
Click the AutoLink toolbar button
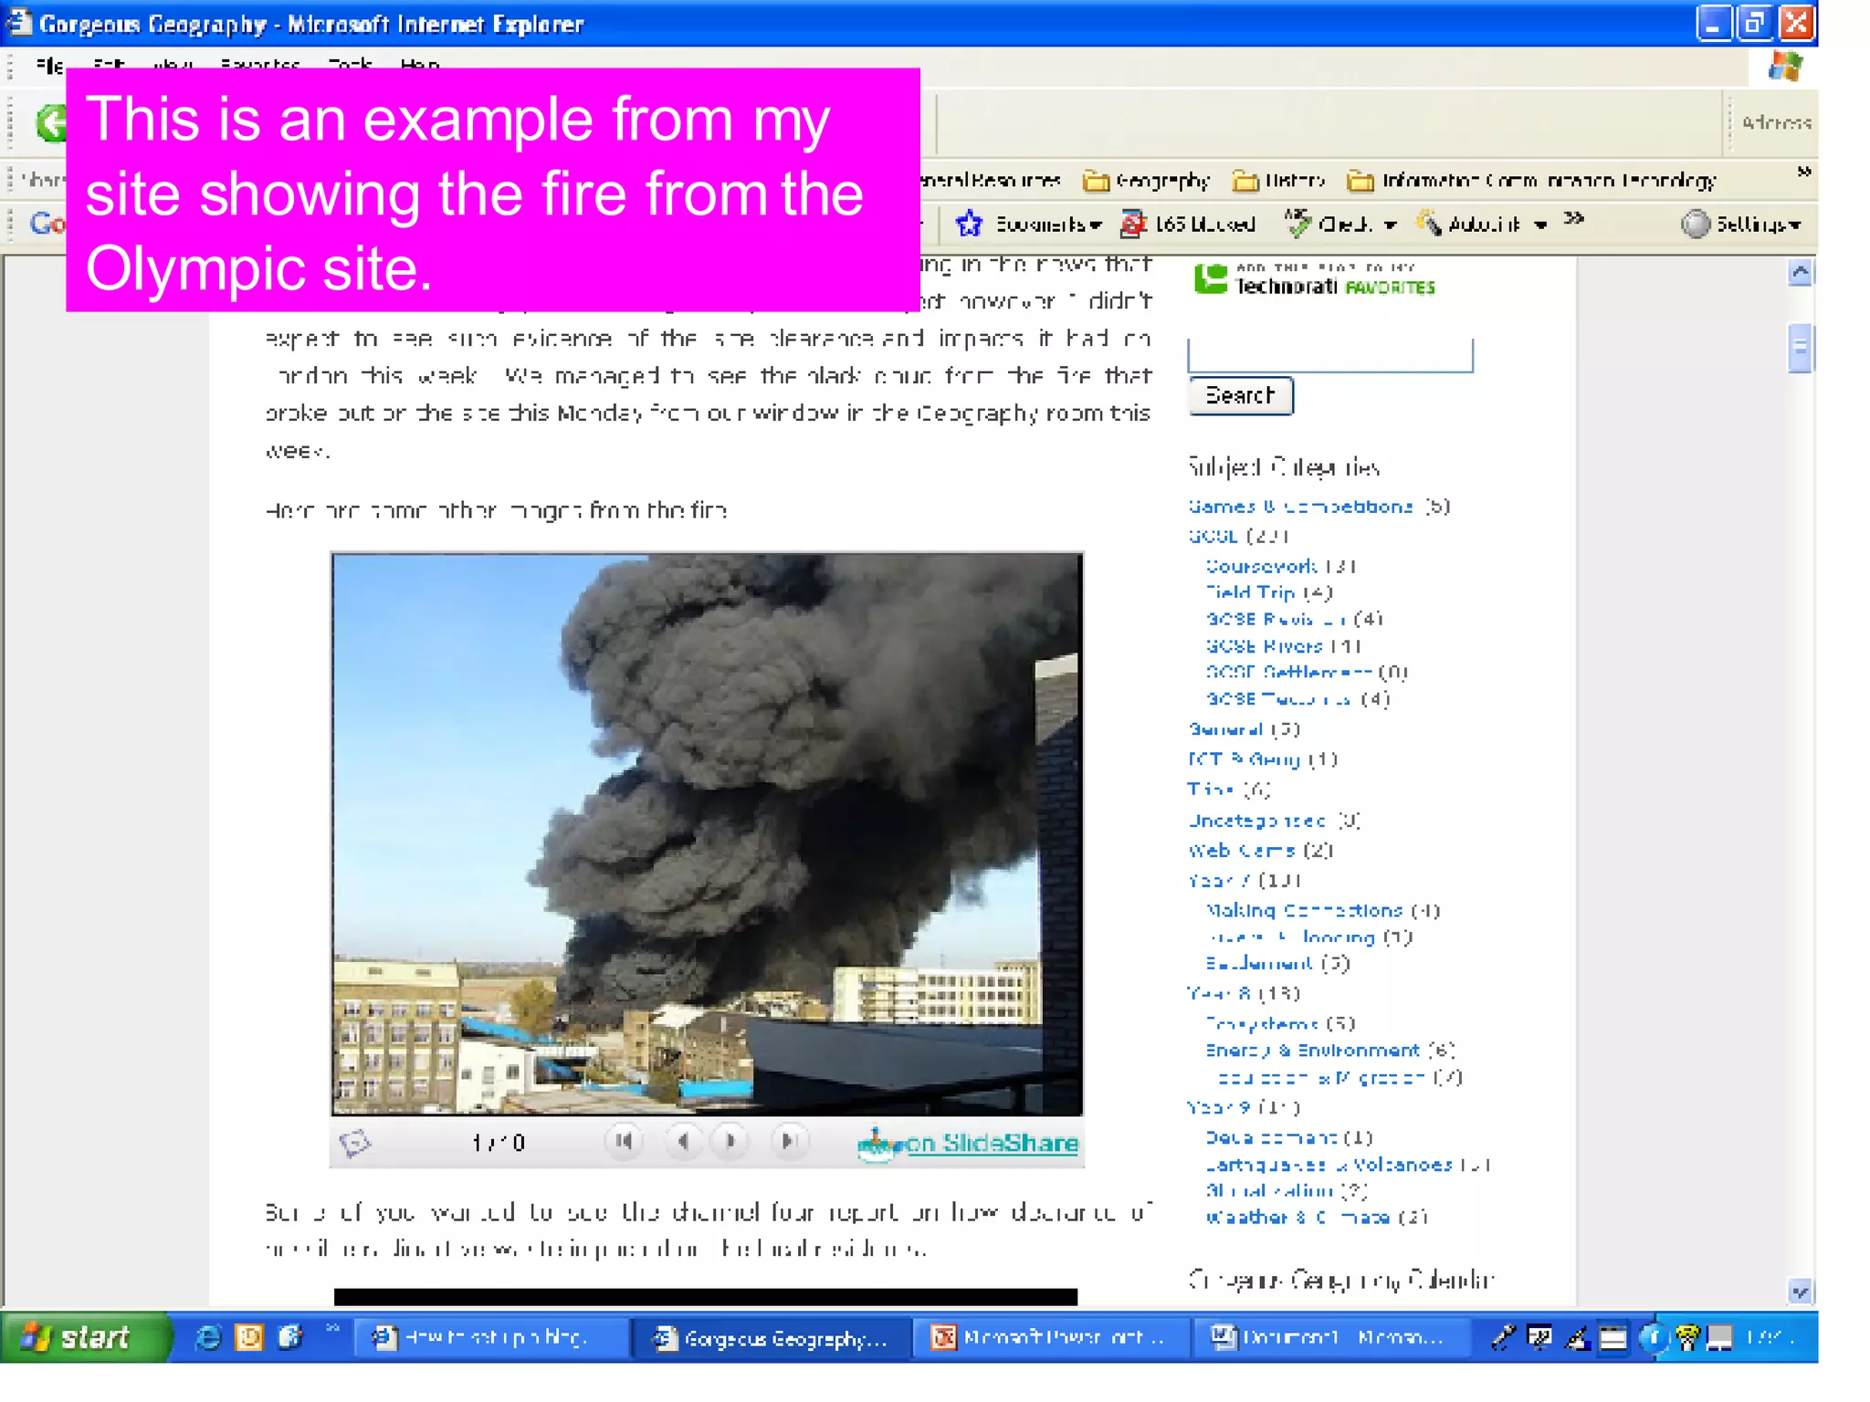(x=1468, y=224)
